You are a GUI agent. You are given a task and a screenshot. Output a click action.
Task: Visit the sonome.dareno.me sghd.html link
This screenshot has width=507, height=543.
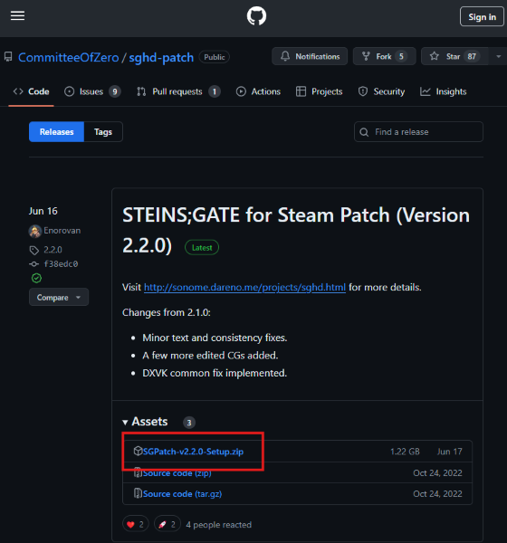[244, 287]
